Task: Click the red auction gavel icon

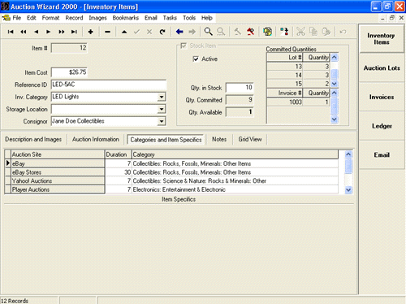Action: (251, 32)
